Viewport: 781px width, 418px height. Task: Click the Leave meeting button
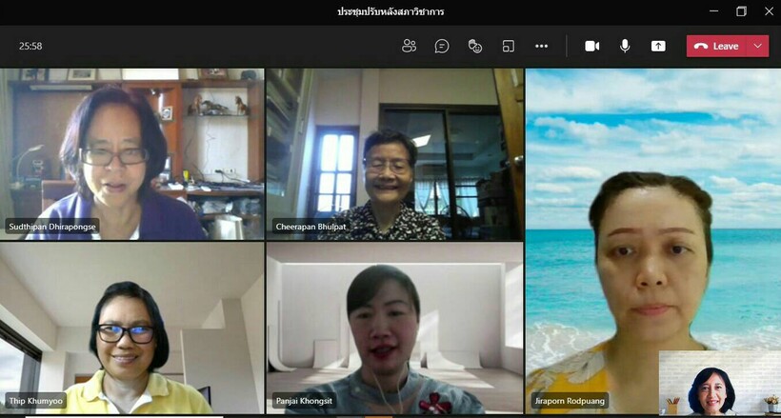(717, 46)
